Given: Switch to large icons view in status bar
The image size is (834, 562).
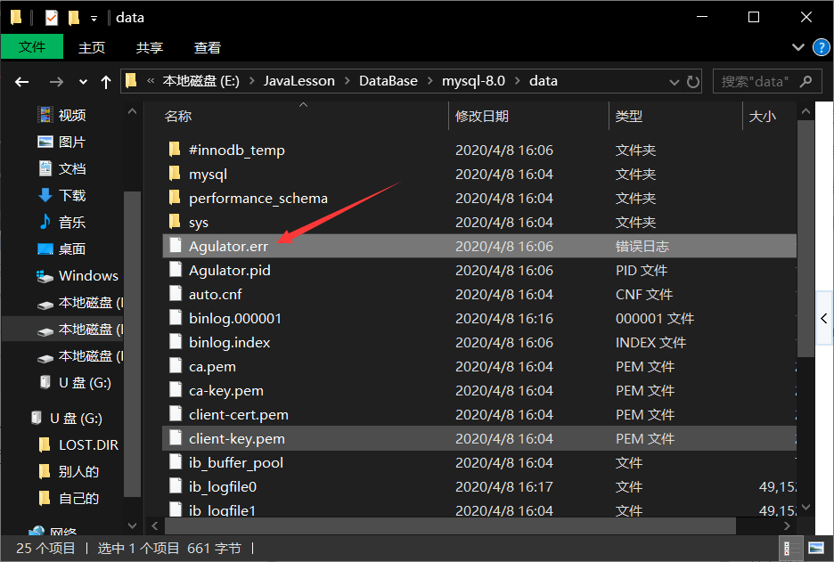Looking at the screenshot, I should point(816,548).
